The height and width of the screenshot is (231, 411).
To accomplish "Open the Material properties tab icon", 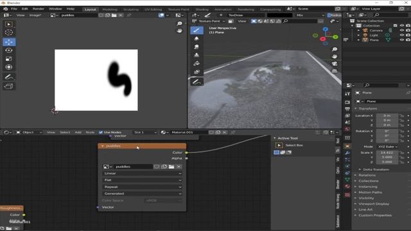I will pyautogui.click(x=347, y=186).
